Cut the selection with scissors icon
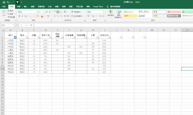The height and width of the screenshot is (115, 193). (10, 11)
